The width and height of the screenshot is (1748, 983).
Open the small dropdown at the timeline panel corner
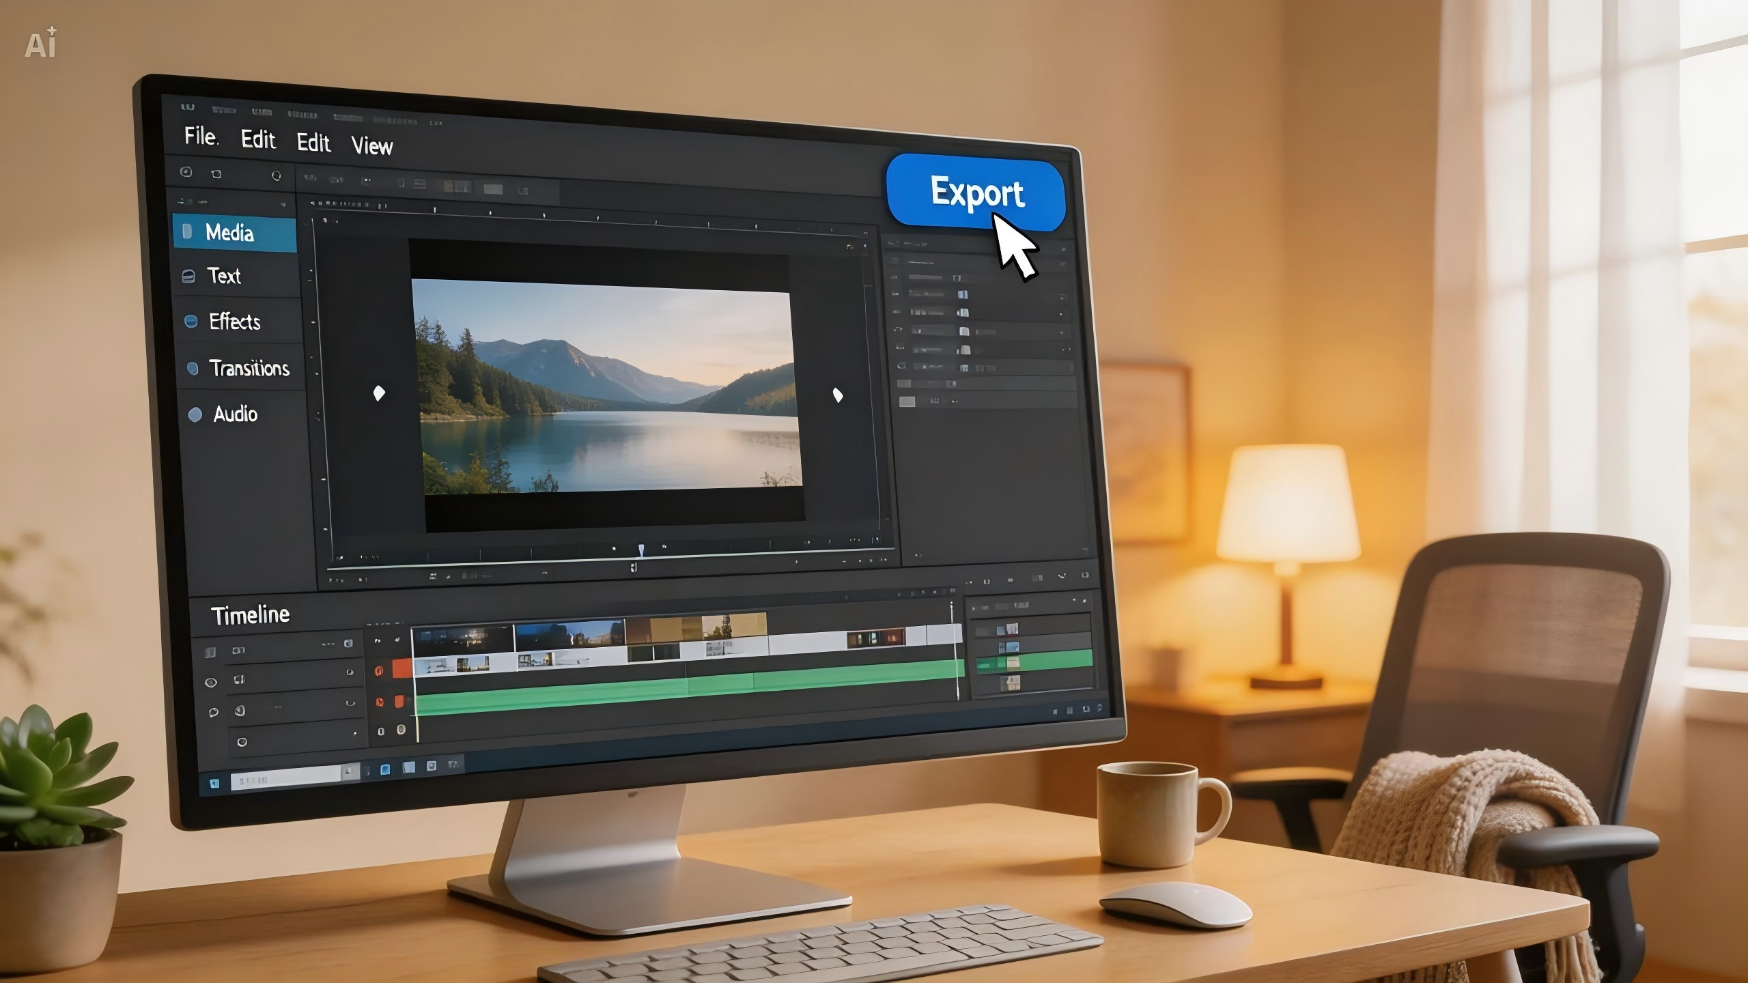click(x=349, y=643)
